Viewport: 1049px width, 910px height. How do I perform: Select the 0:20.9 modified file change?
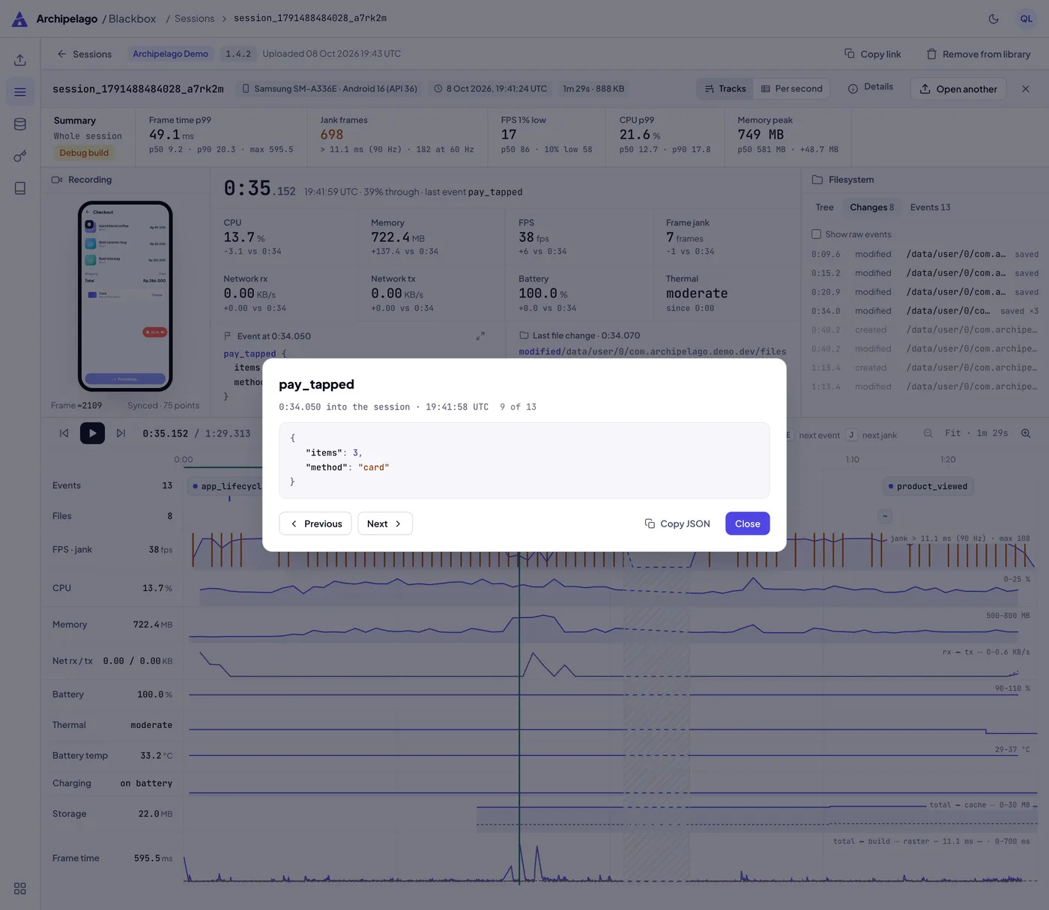click(x=925, y=292)
